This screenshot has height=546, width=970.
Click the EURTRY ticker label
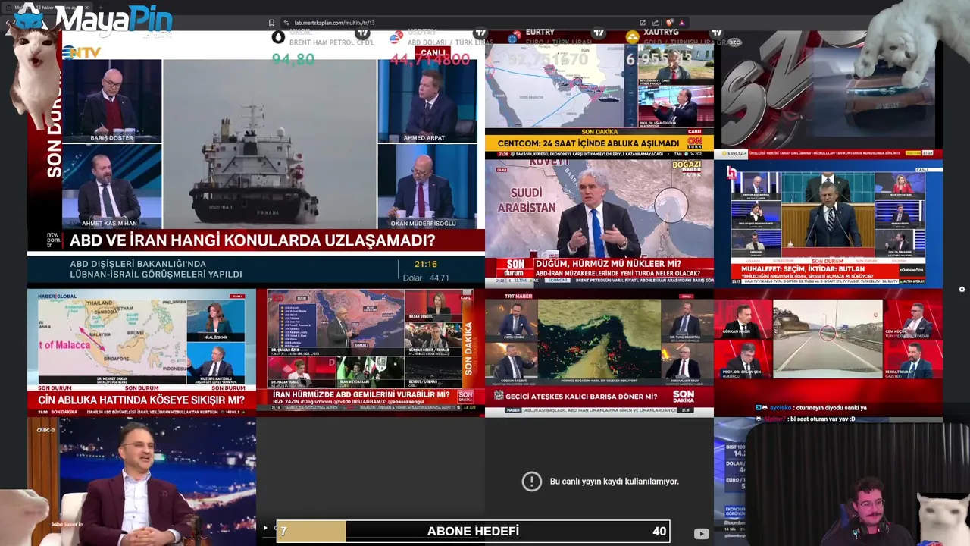[x=540, y=33]
